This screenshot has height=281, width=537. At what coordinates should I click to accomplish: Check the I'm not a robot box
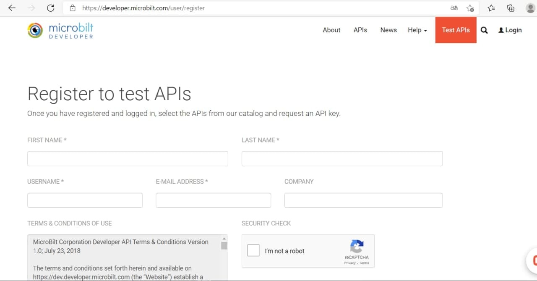pyautogui.click(x=253, y=250)
